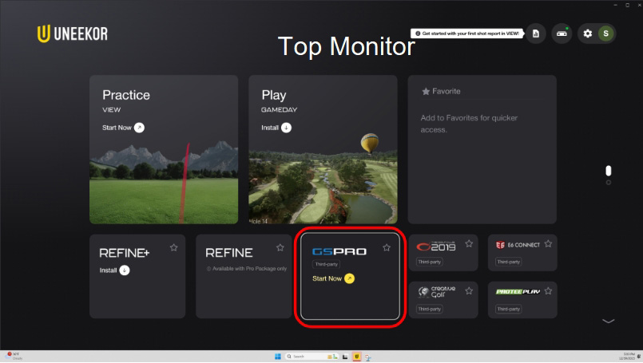This screenshot has height=363, width=643.
Task: Open the user profile avatar S
Action: point(606,34)
